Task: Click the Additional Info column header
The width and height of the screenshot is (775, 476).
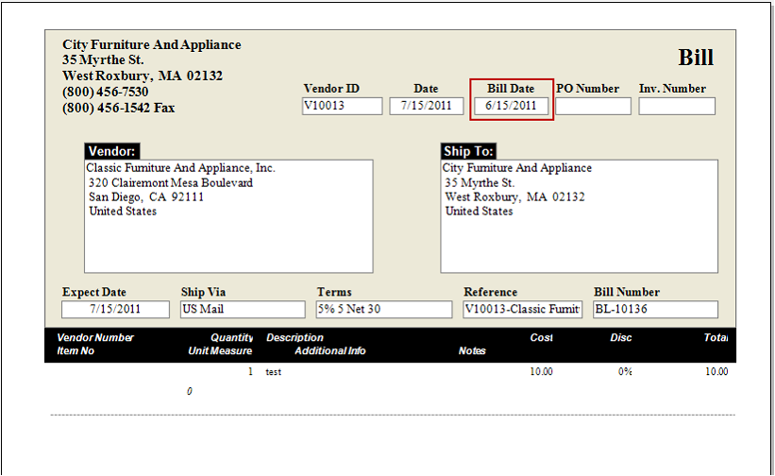Action: tap(329, 351)
